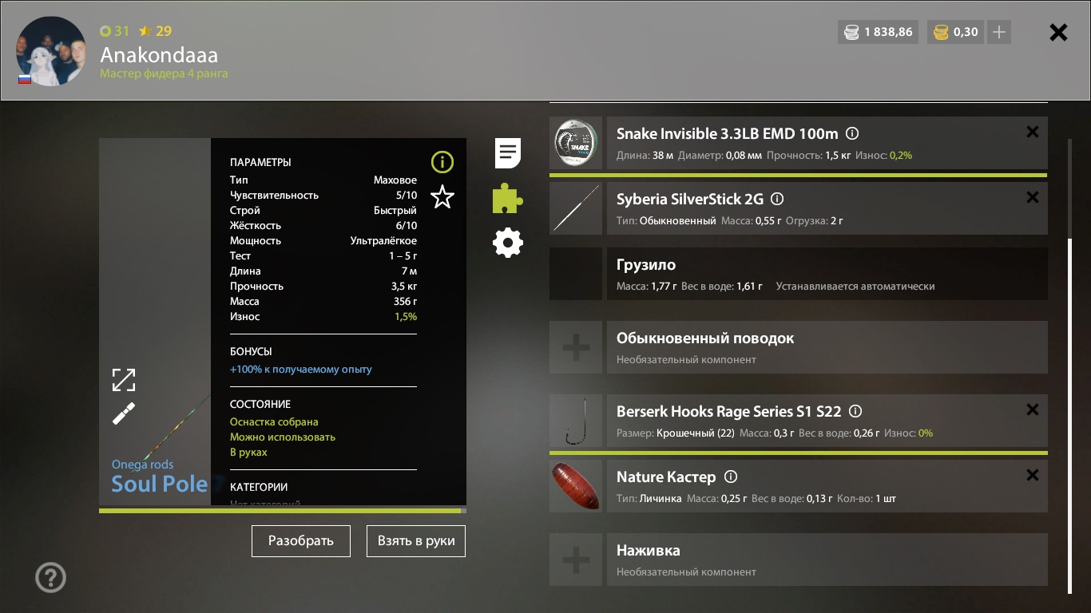
Task: Click the repair tool icon on rod image
Action: tap(124, 413)
